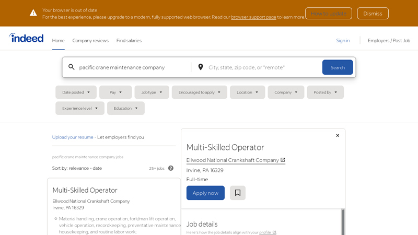
Task: Open the Company filter dropdown
Action: (x=286, y=92)
